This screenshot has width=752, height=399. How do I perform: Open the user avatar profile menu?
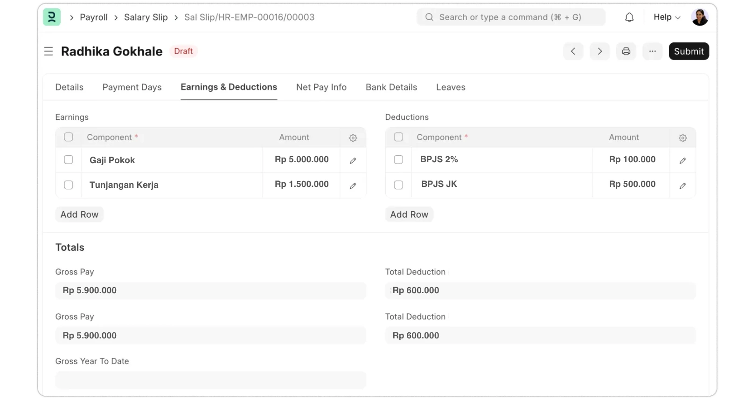point(699,17)
